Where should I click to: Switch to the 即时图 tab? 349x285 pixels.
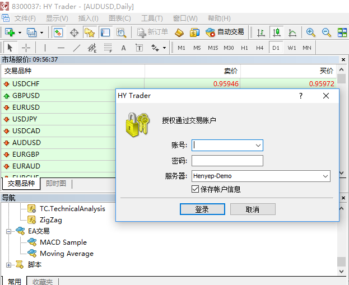tap(56, 183)
